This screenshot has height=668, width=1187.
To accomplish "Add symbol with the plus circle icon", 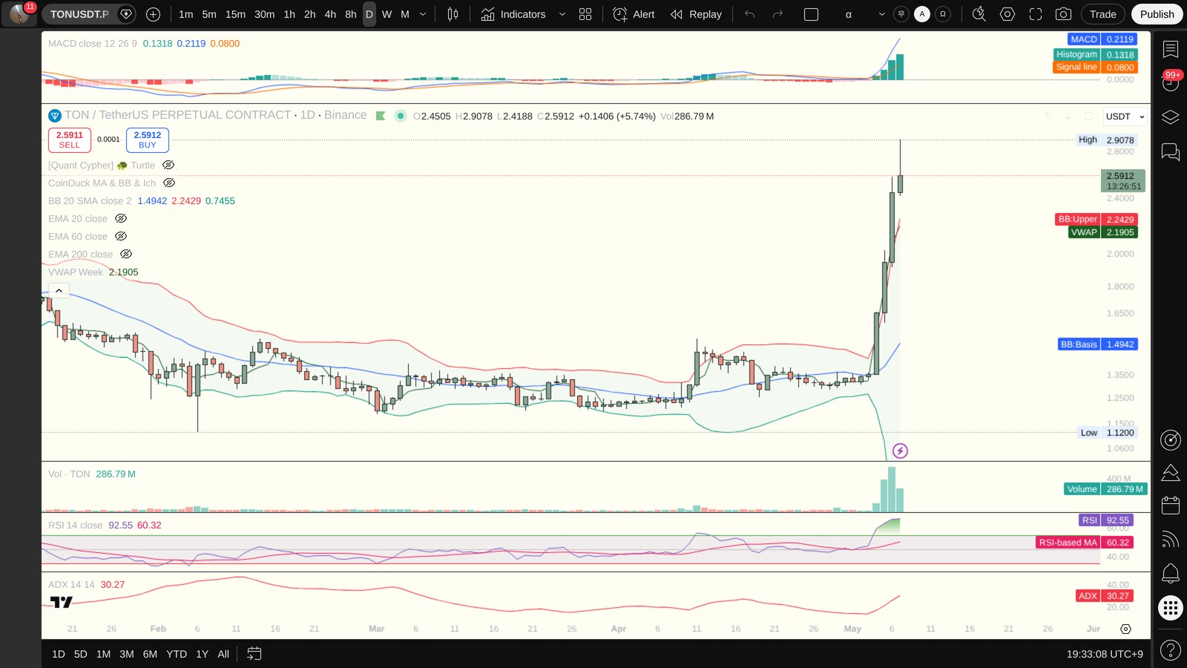I will click(153, 14).
